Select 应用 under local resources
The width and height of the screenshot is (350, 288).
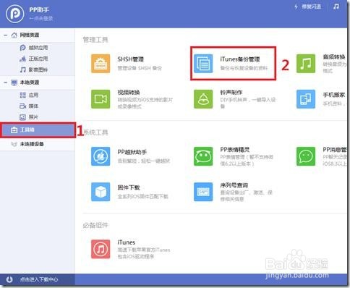tap(29, 95)
